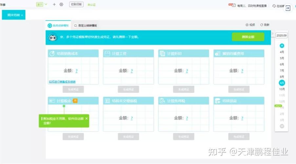Click 生成凭证 under 计提工资
296x164 pixels.
click(x=128, y=89)
